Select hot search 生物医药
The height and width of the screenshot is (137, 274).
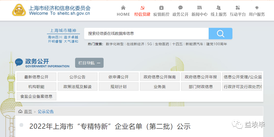[x=162, y=44]
